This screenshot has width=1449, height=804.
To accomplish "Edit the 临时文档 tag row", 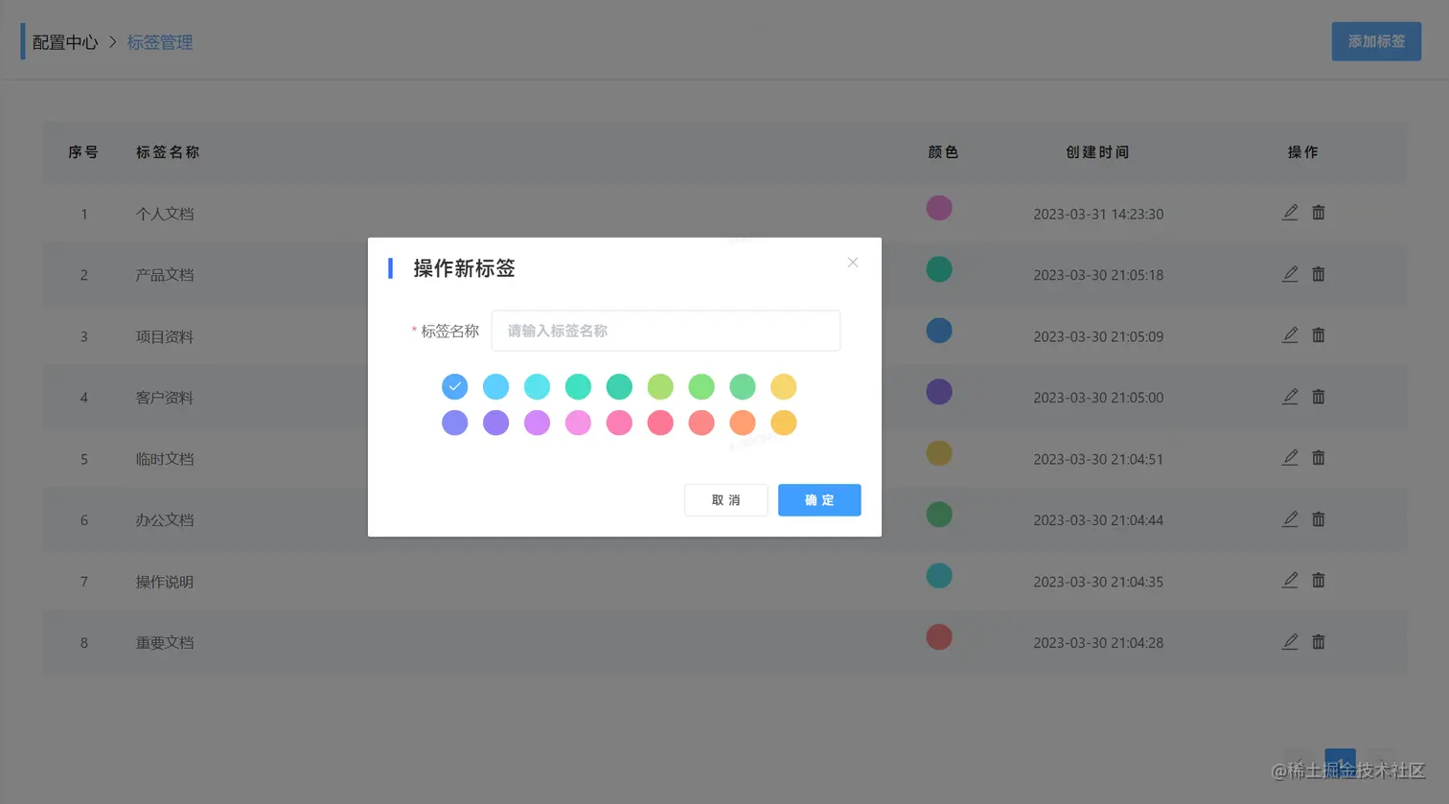I will coord(1290,458).
